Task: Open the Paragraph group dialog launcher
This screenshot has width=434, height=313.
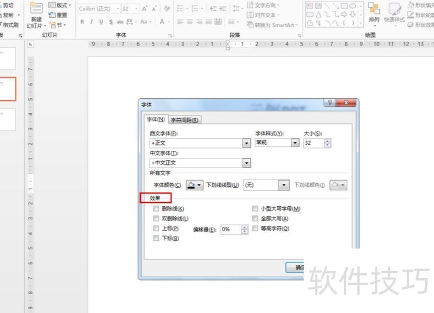Action: 299,36
